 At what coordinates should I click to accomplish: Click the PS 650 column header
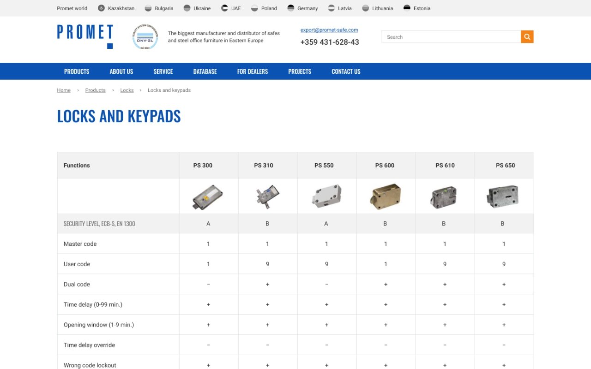[x=506, y=166]
